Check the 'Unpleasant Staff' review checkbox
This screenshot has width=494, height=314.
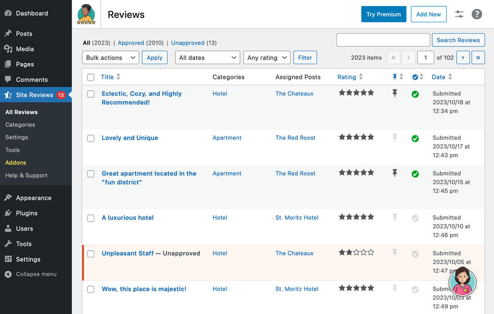coord(91,254)
